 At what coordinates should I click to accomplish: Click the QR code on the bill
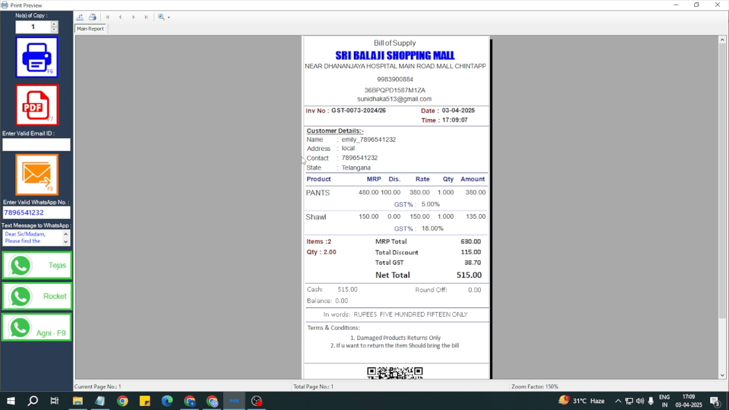coord(395,373)
